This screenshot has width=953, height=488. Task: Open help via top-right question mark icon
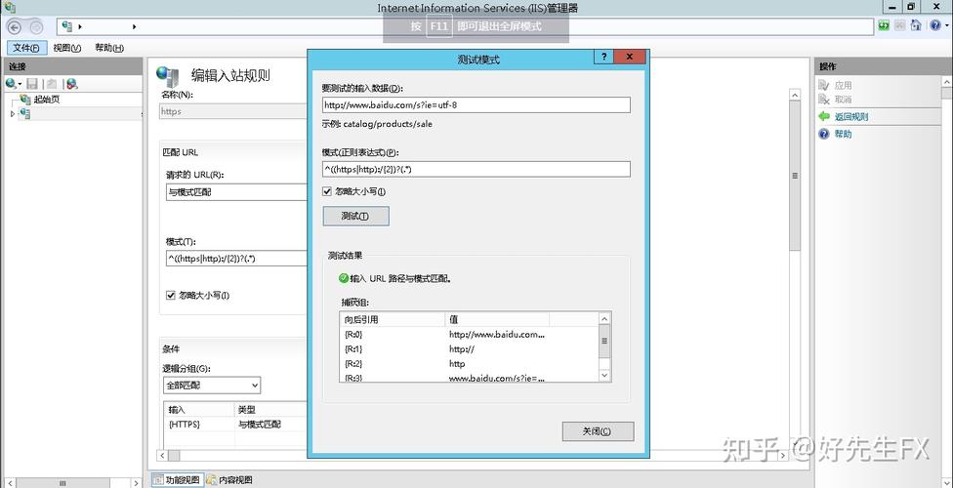point(934,25)
